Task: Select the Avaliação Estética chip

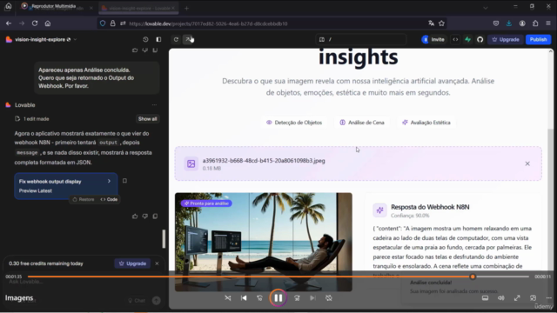Action: [426, 123]
